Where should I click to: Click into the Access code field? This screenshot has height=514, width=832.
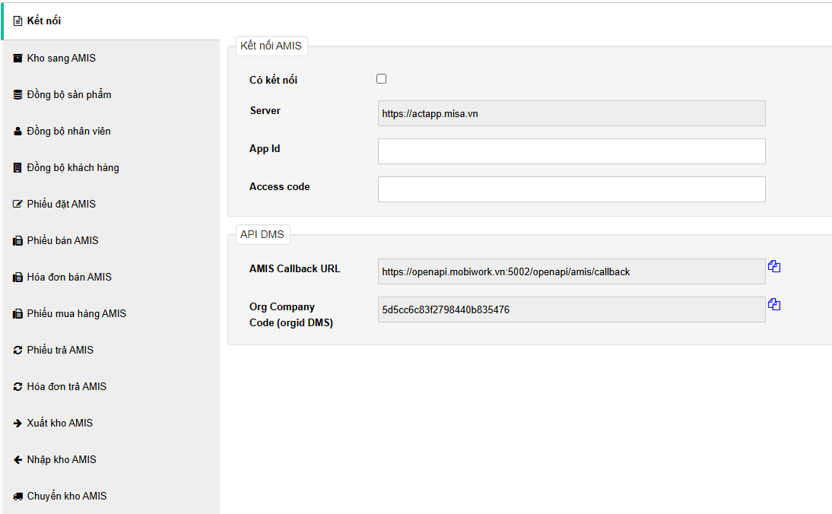[x=571, y=189]
